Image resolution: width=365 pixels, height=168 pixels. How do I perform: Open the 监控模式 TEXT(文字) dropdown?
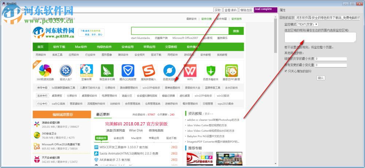307,24
